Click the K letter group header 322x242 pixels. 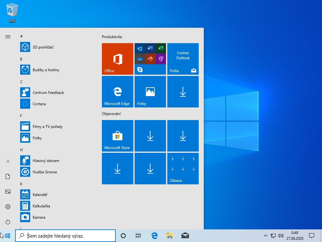(x=21, y=184)
